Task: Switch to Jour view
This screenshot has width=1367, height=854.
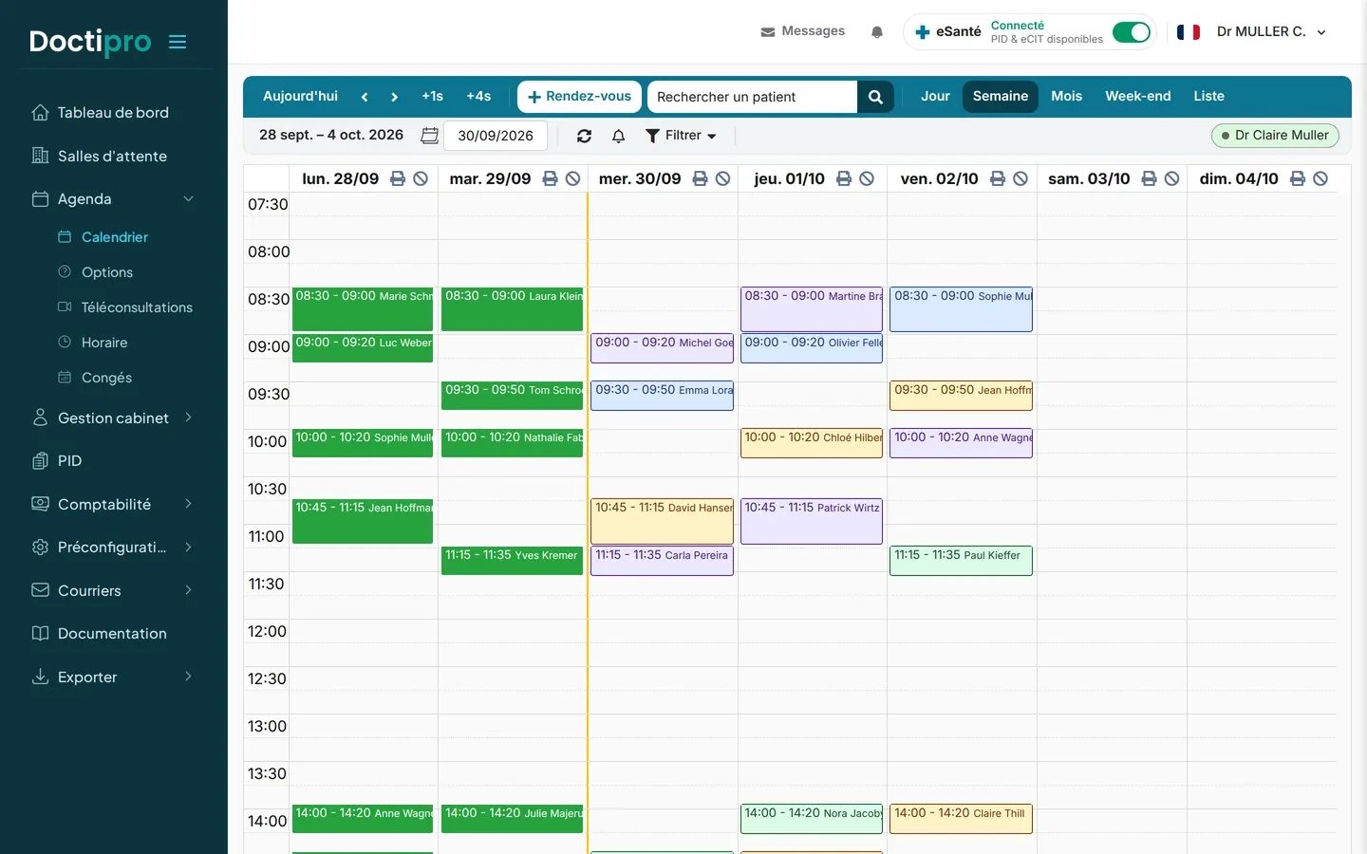Action: coord(935,97)
